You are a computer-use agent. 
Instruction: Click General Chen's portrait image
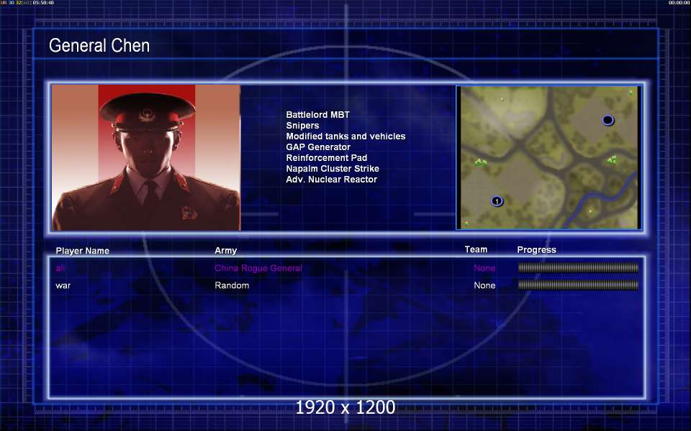click(x=146, y=157)
